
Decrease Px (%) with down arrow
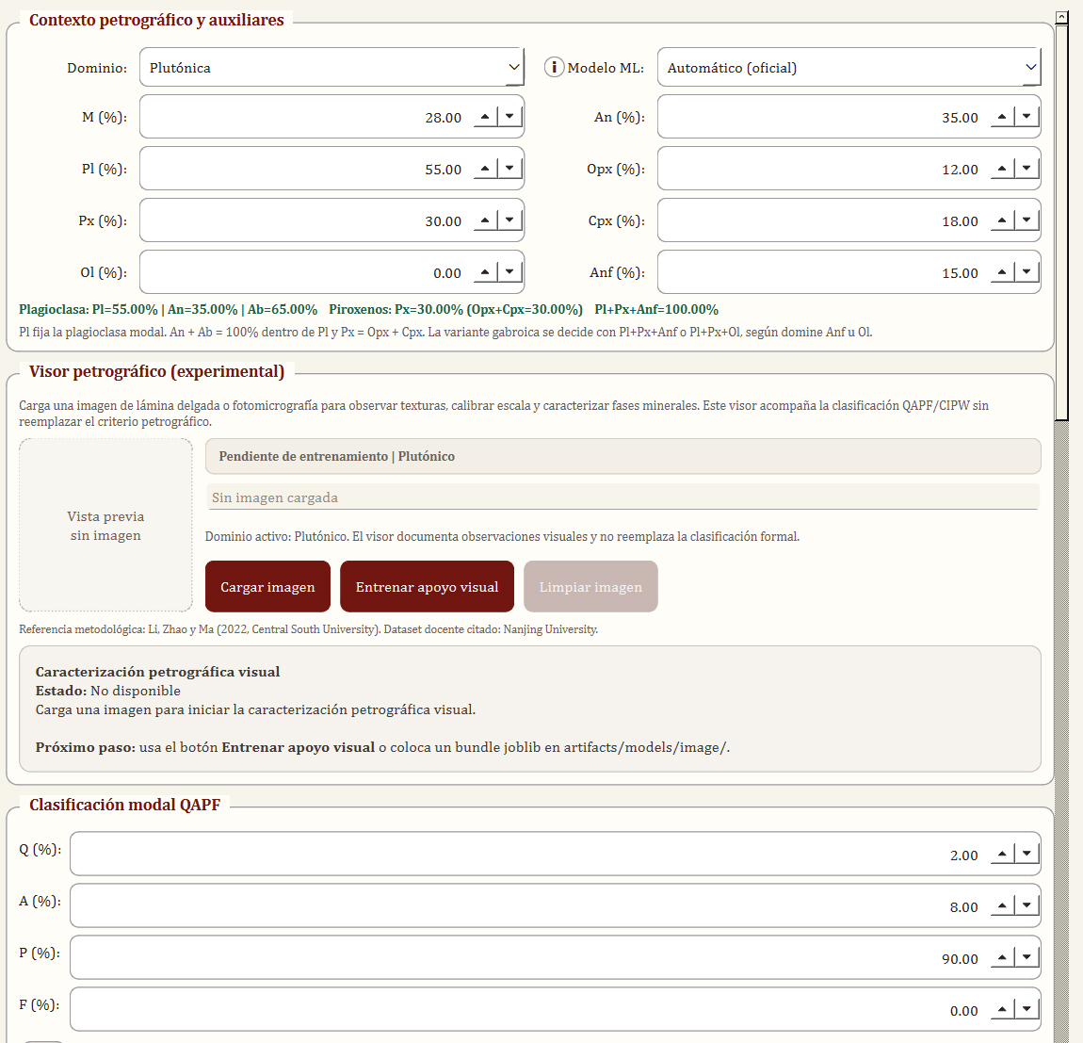(x=509, y=220)
